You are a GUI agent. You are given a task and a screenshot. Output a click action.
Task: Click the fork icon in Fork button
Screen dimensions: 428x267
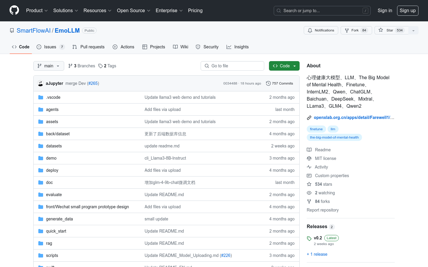click(x=347, y=30)
